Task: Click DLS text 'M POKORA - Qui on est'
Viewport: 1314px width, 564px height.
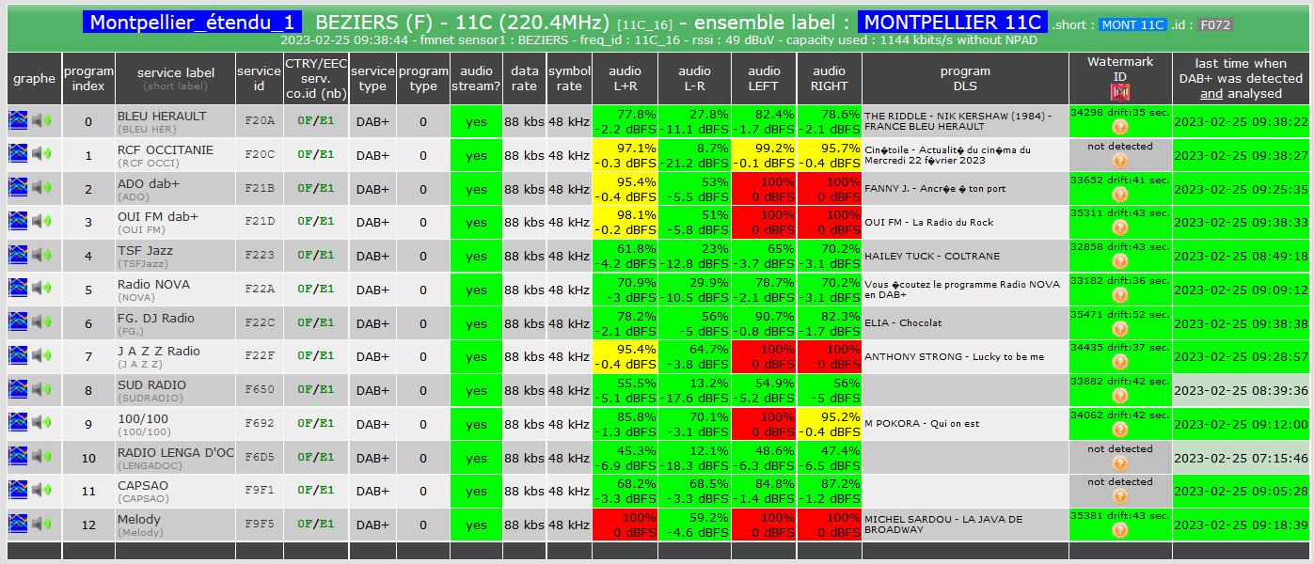Action: (922, 423)
